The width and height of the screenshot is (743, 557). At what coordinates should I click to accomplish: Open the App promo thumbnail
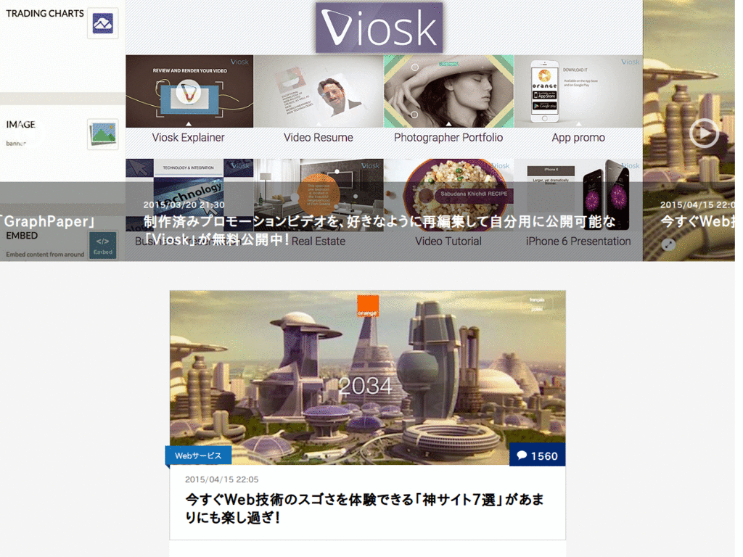pos(578,91)
